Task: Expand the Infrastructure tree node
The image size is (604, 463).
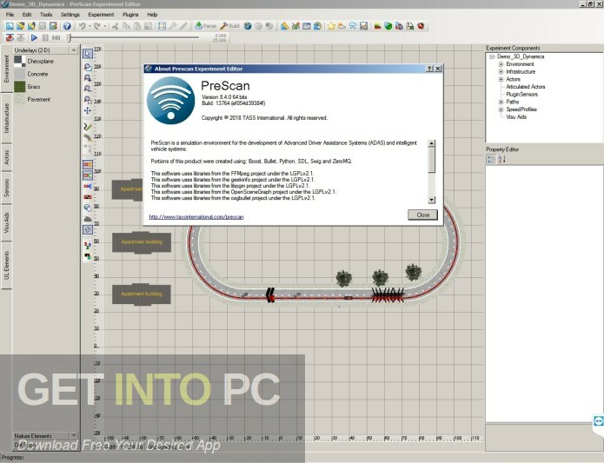Action: tap(501, 71)
